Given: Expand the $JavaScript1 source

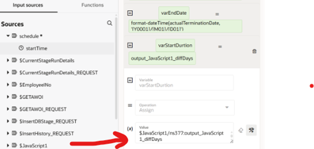Looking at the screenshot, I should pos(8,146).
